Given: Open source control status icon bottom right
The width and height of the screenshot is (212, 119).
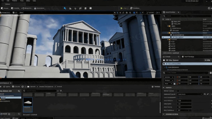Looking at the screenshot, I should 203,118.
